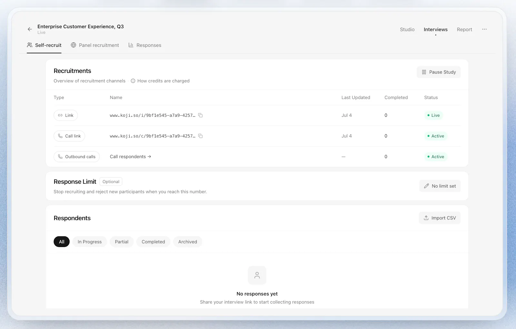Click the Pause Study button

click(439, 72)
